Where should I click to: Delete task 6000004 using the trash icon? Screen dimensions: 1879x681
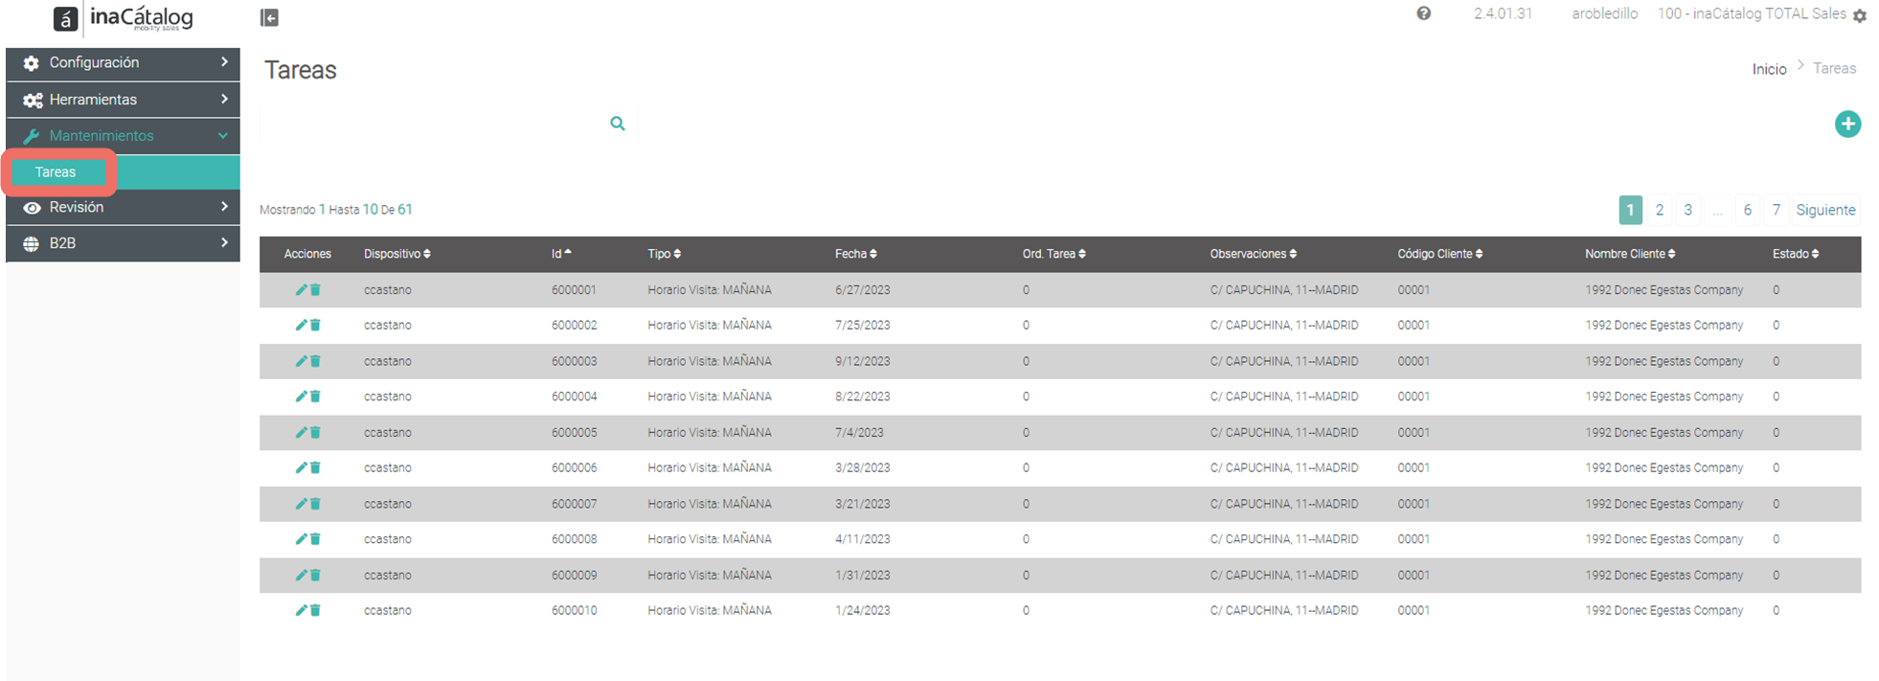point(315,397)
